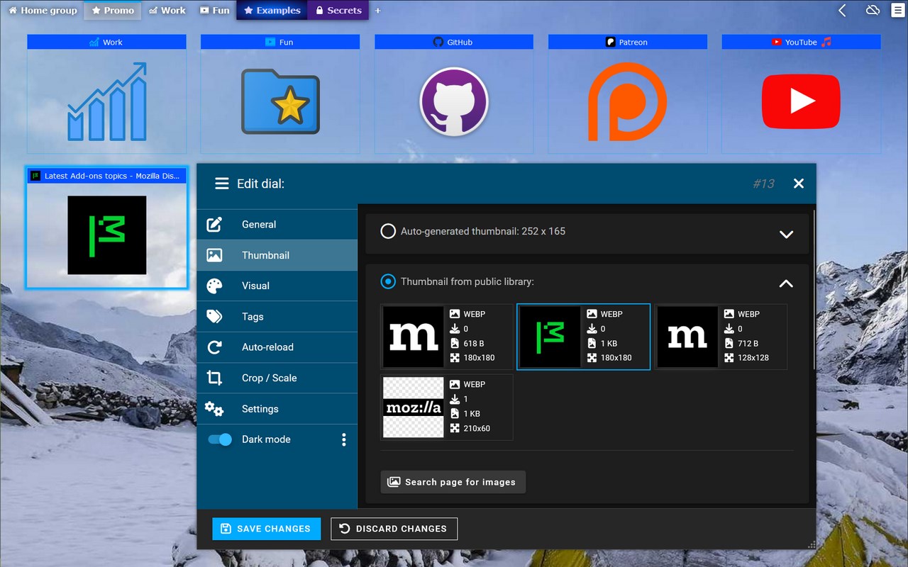Click Discard Changes button
908x567 pixels.
coord(394,529)
